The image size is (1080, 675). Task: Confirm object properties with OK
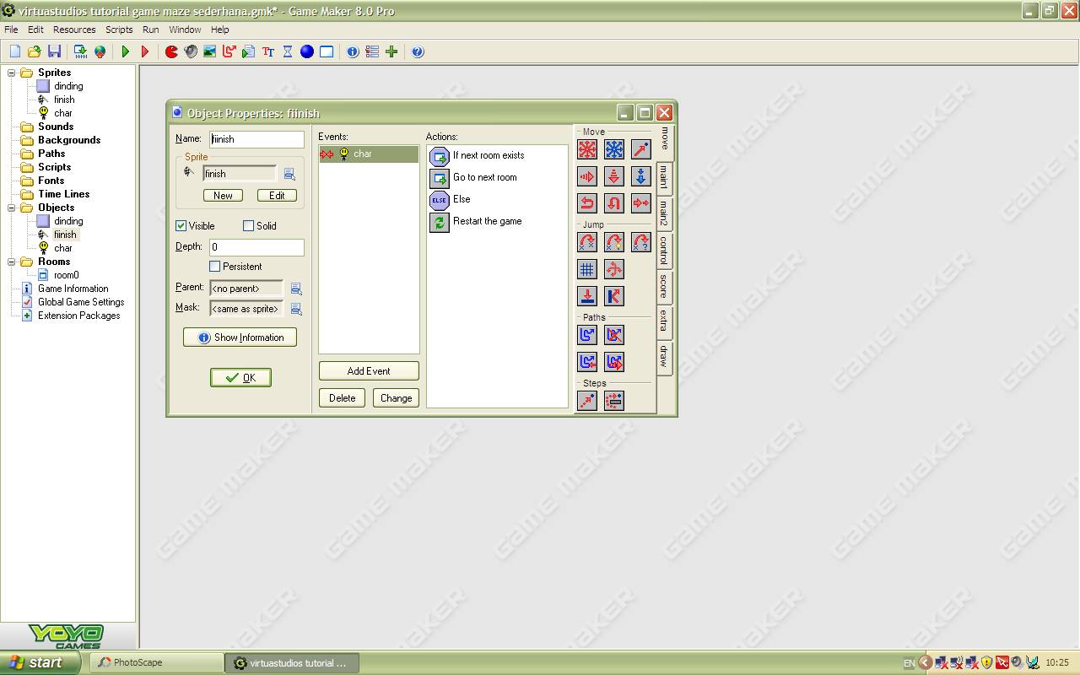[240, 378]
